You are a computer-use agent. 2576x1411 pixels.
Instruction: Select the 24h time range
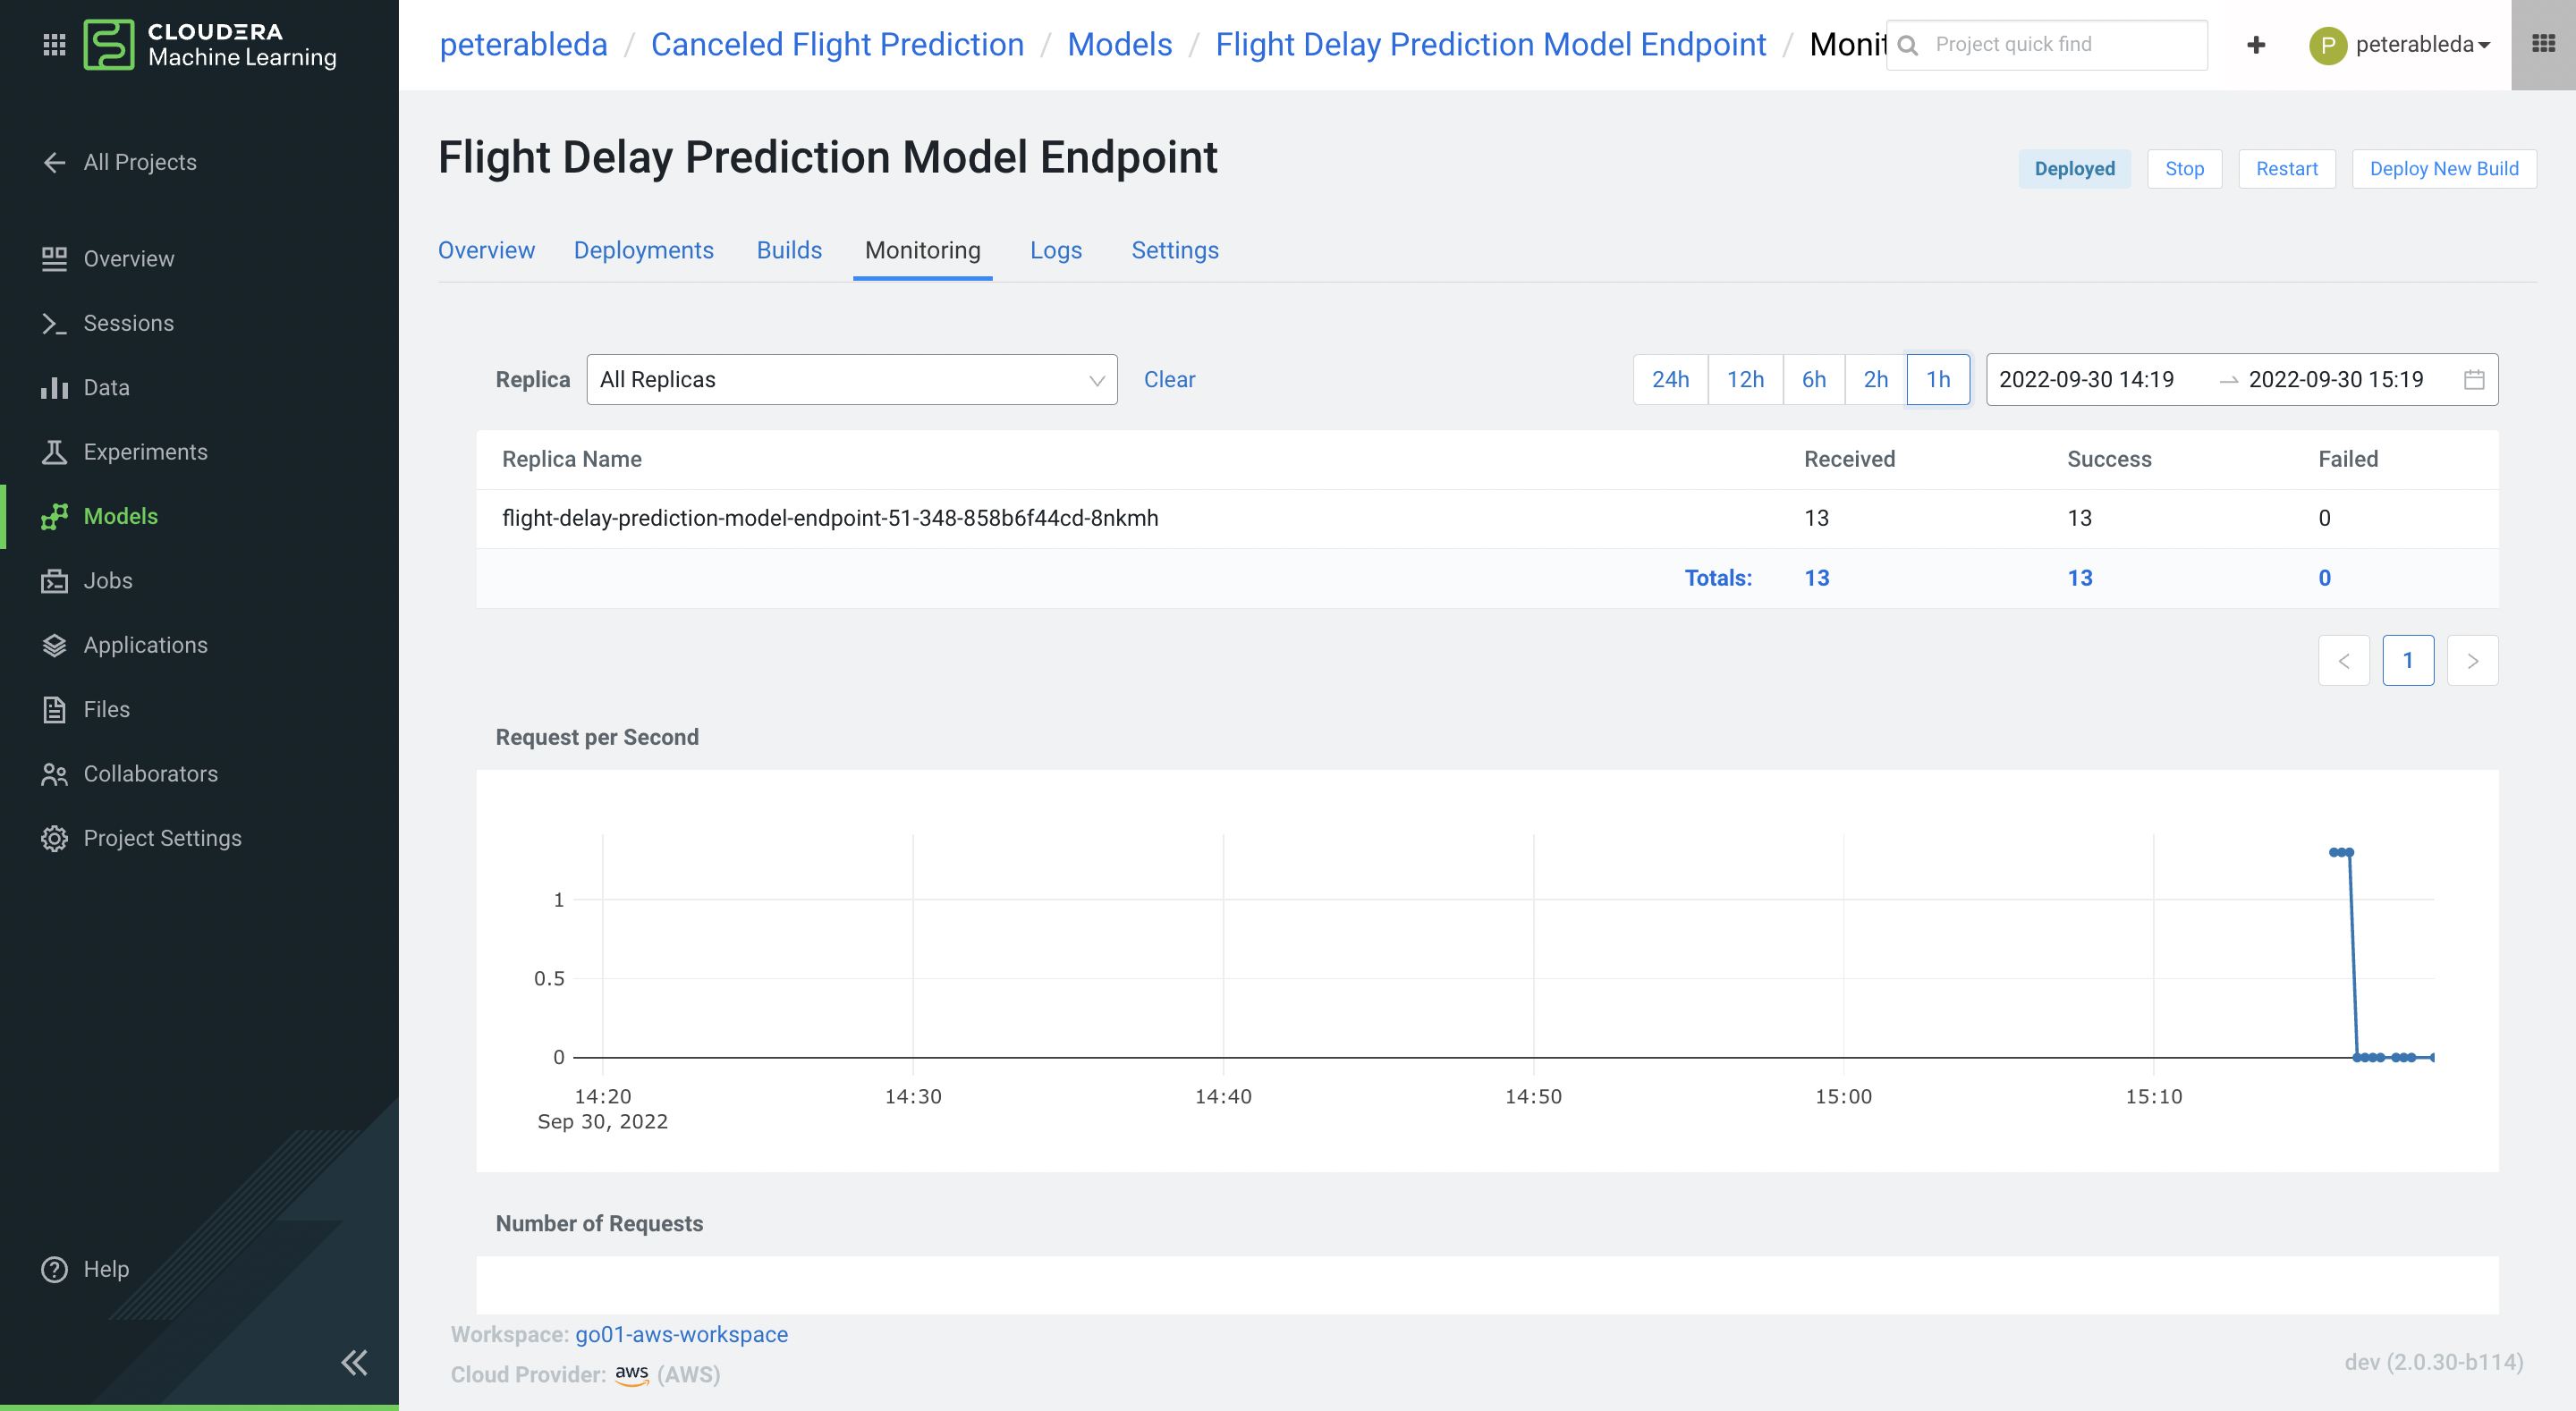(x=1670, y=379)
